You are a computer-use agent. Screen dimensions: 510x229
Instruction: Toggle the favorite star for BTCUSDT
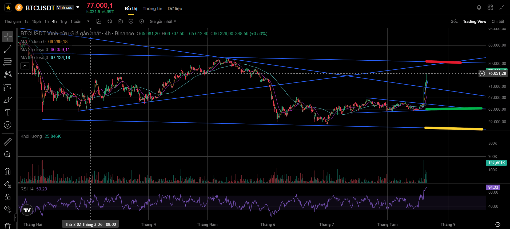point(8,8)
